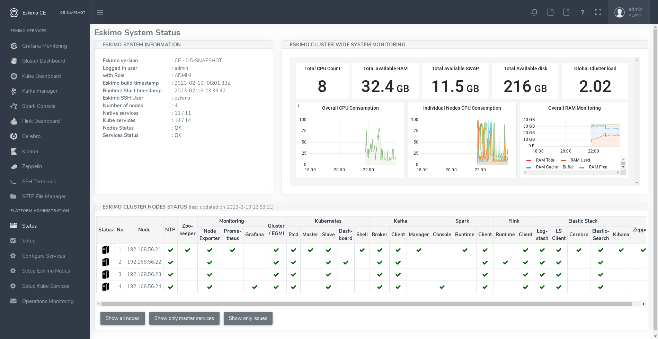Image resolution: width=658 pixels, height=339 pixels.
Task: Click the SSH Terminals prompt icon
Action: (x=13, y=182)
